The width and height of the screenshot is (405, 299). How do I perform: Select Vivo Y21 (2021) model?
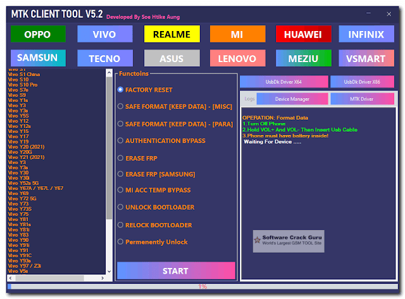(26, 157)
